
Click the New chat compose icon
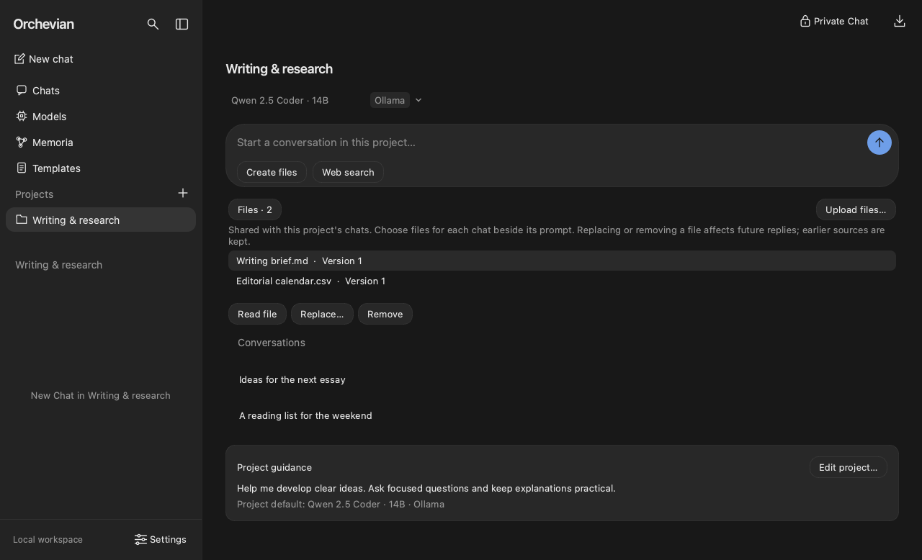(19, 59)
